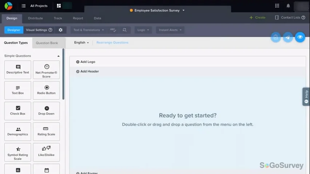Preview survey with the eye icon

(x=300, y=37)
